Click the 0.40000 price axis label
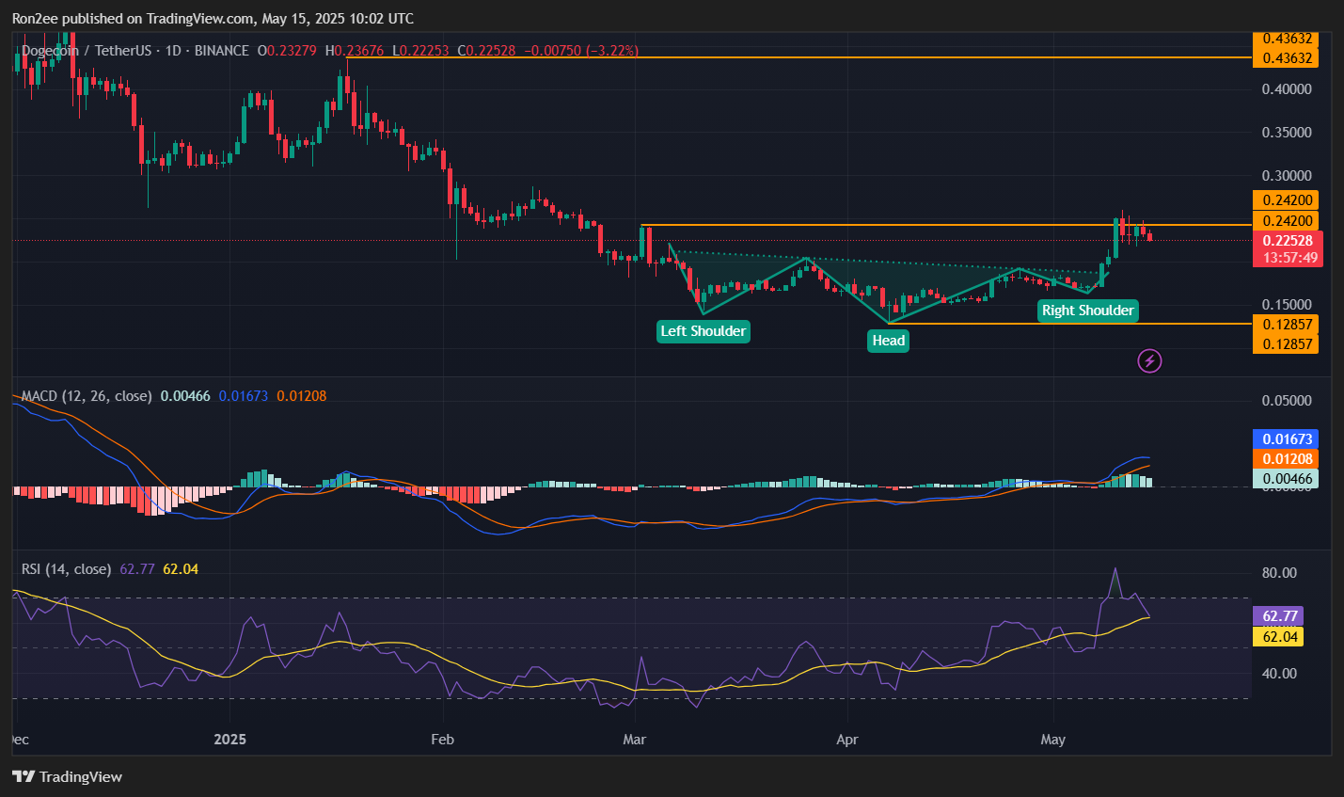The image size is (1344, 797). (x=1287, y=89)
